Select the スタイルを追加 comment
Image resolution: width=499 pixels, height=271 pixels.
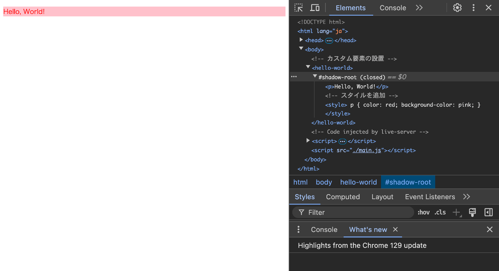coord(361,95)
